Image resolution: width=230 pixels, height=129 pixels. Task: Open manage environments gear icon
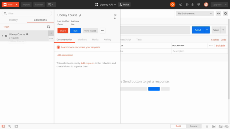click(225, 14)
